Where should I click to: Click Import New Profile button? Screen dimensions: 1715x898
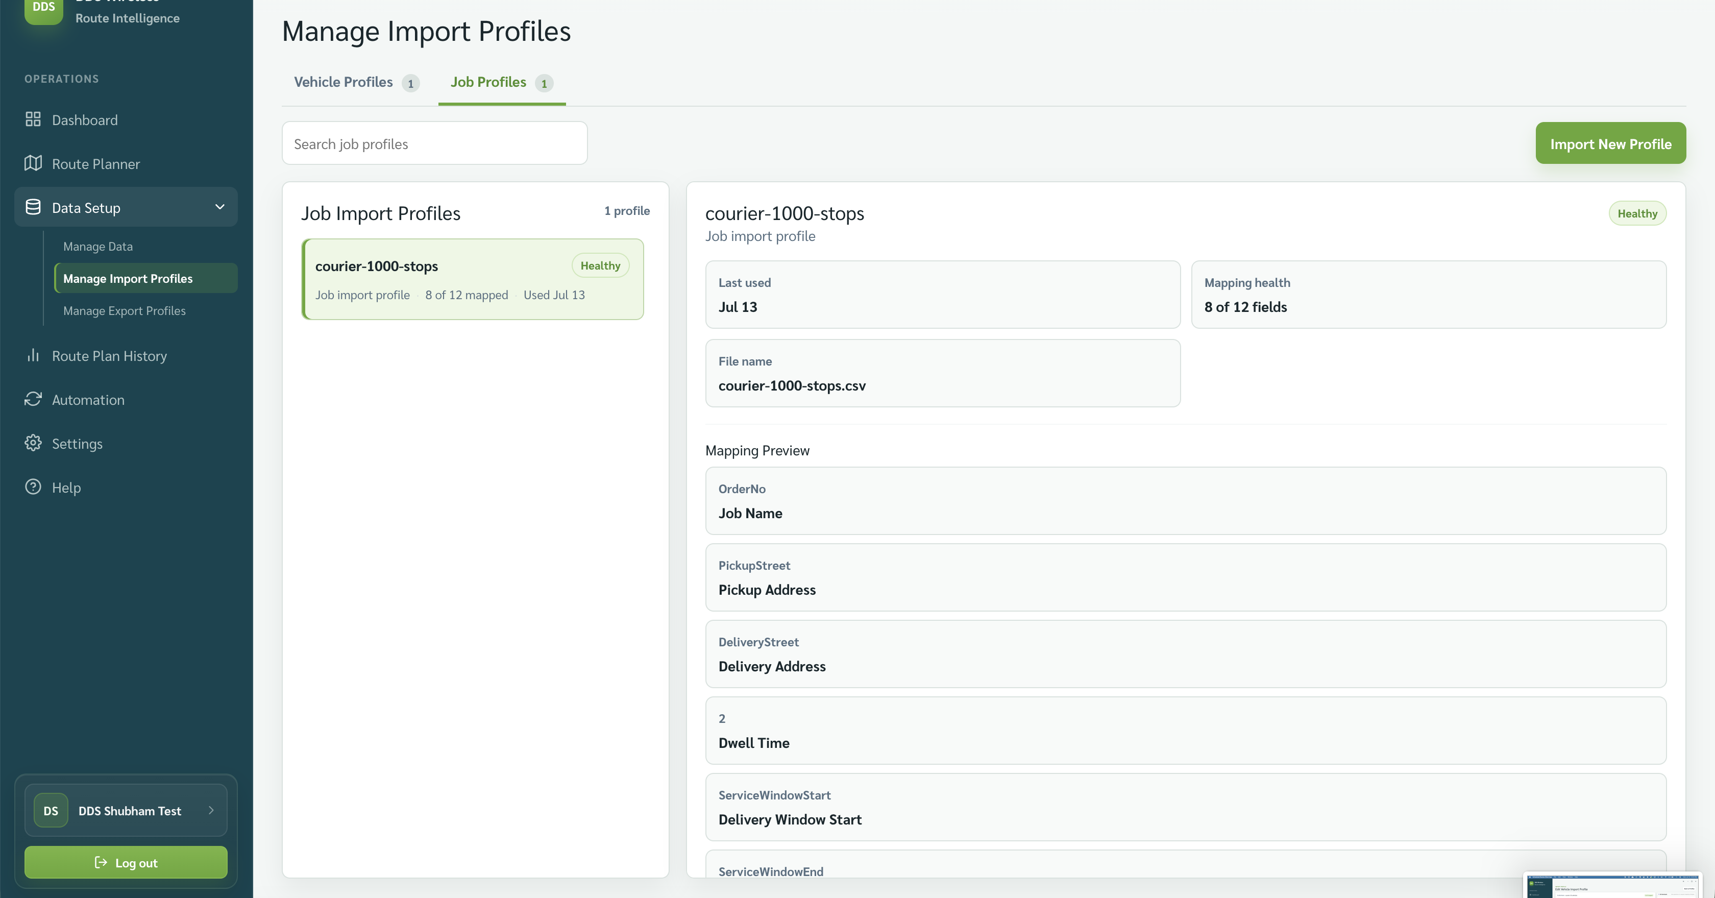tap(1610, 143)
